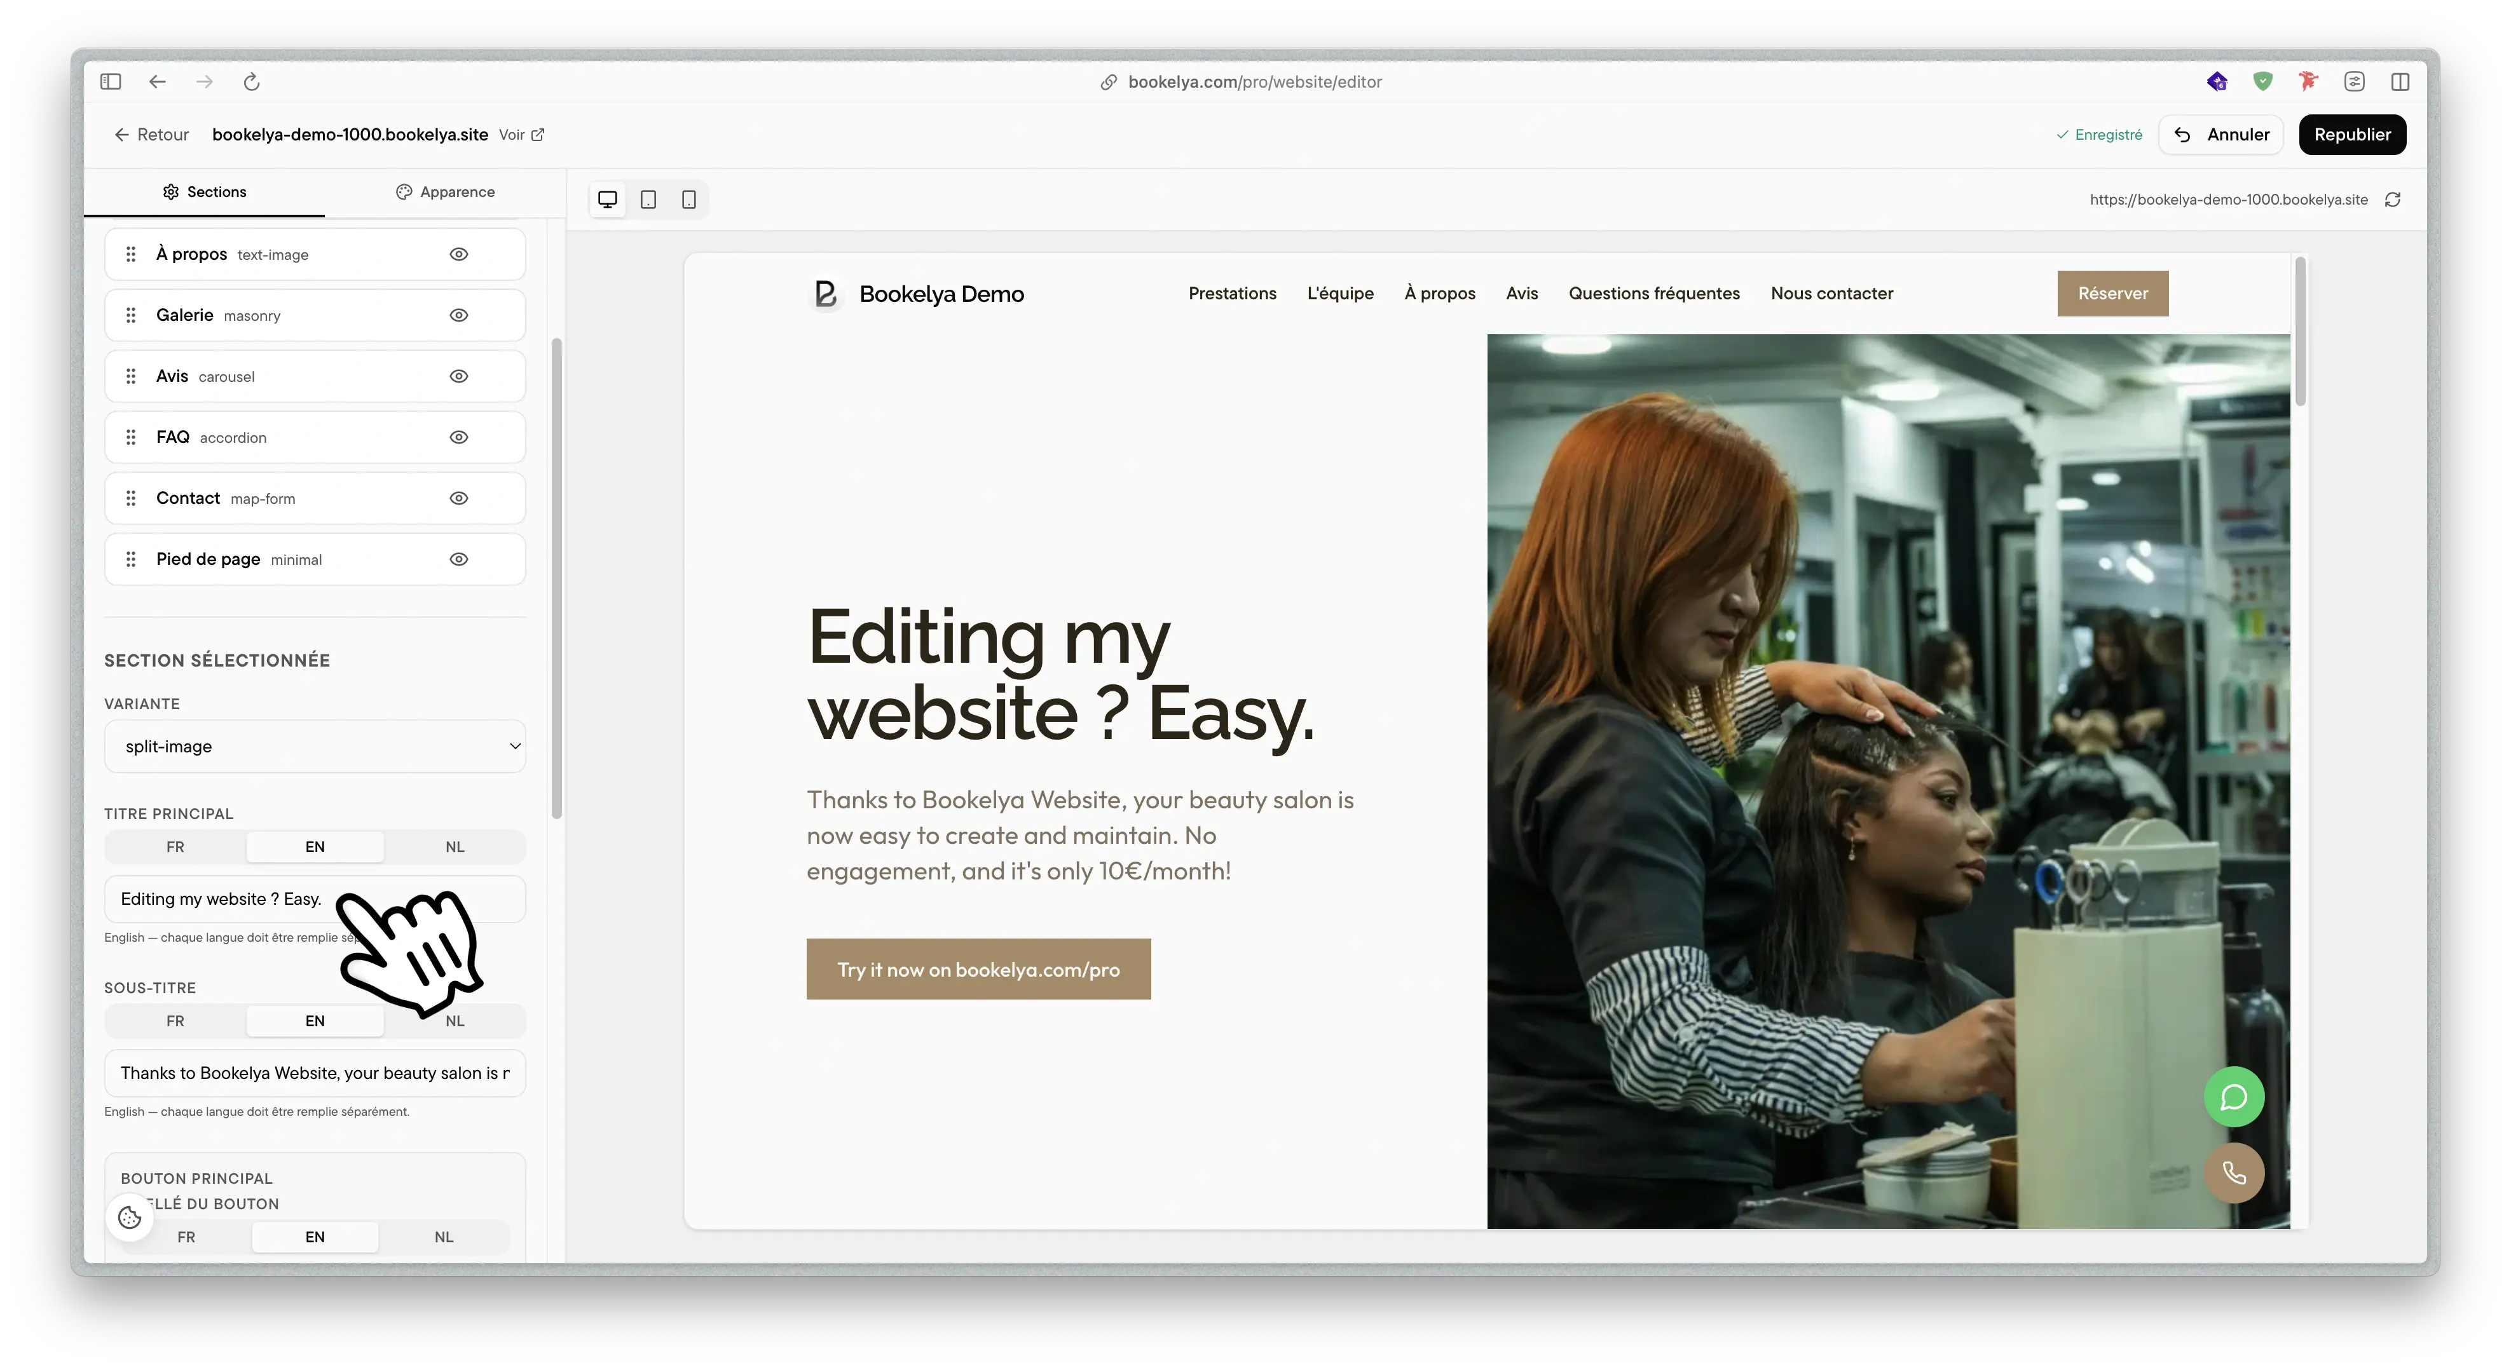The image size is (2511, 1370).
Task: Hide the FAQ section with its eye icon
Action: (458, 438)
